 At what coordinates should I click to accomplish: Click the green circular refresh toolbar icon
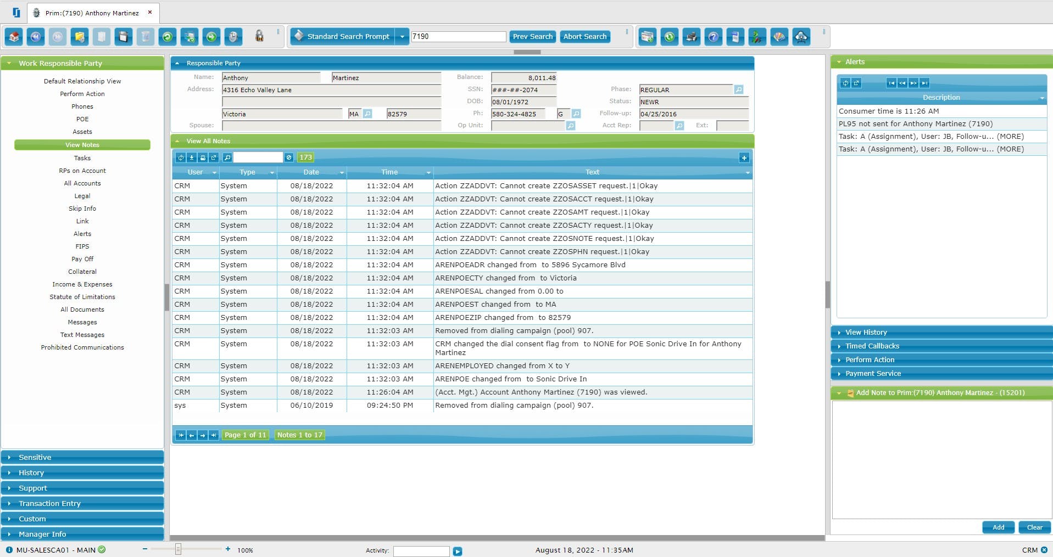click(x=168, y=37)
